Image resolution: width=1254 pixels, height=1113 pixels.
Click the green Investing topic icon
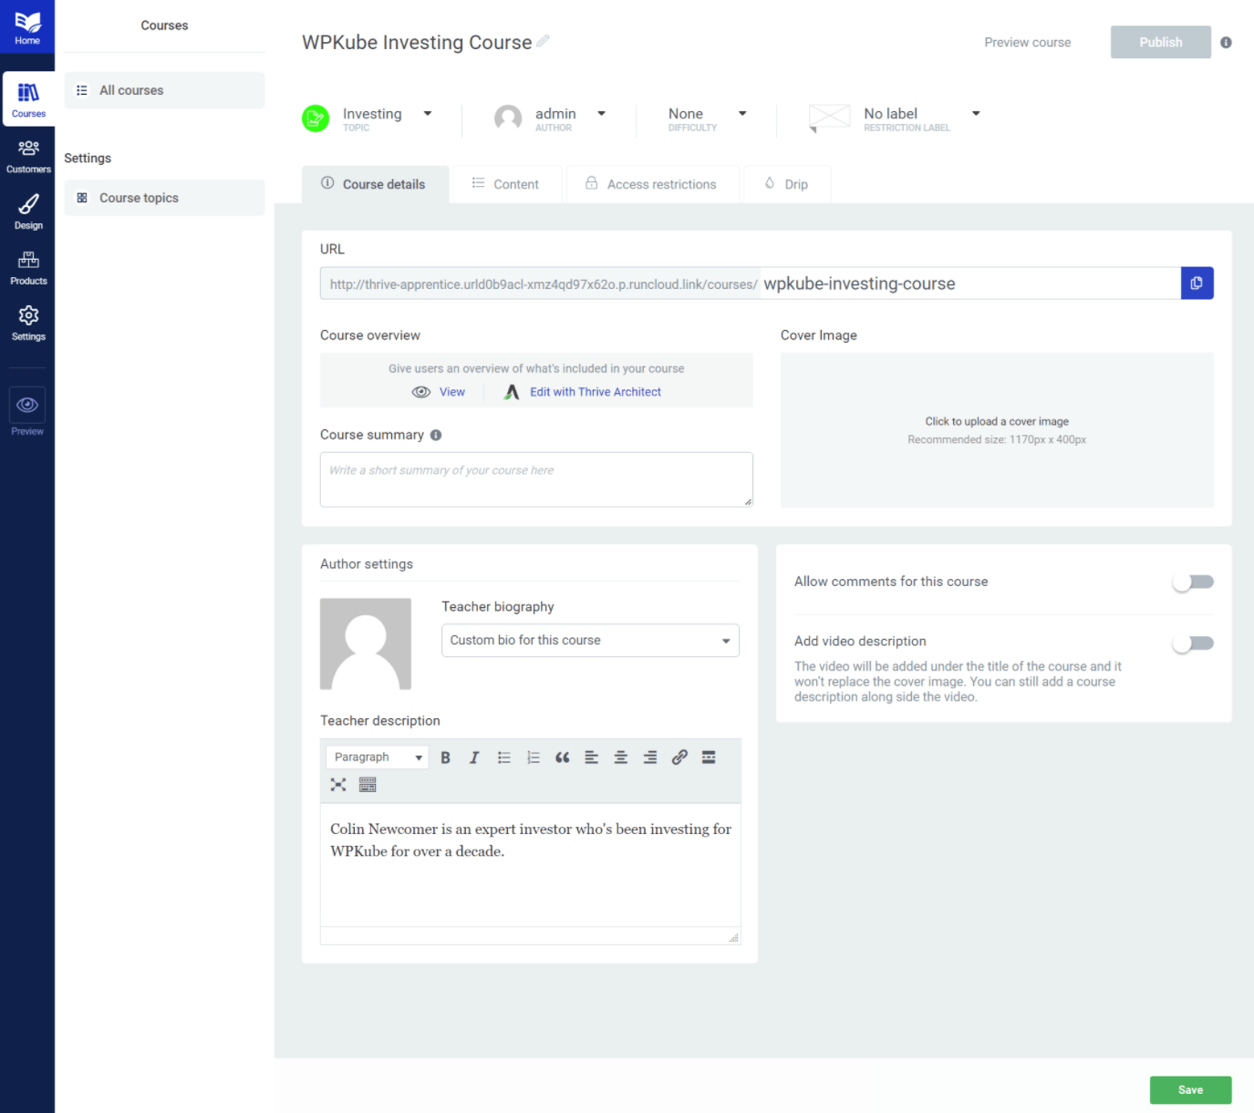[316, 119]
